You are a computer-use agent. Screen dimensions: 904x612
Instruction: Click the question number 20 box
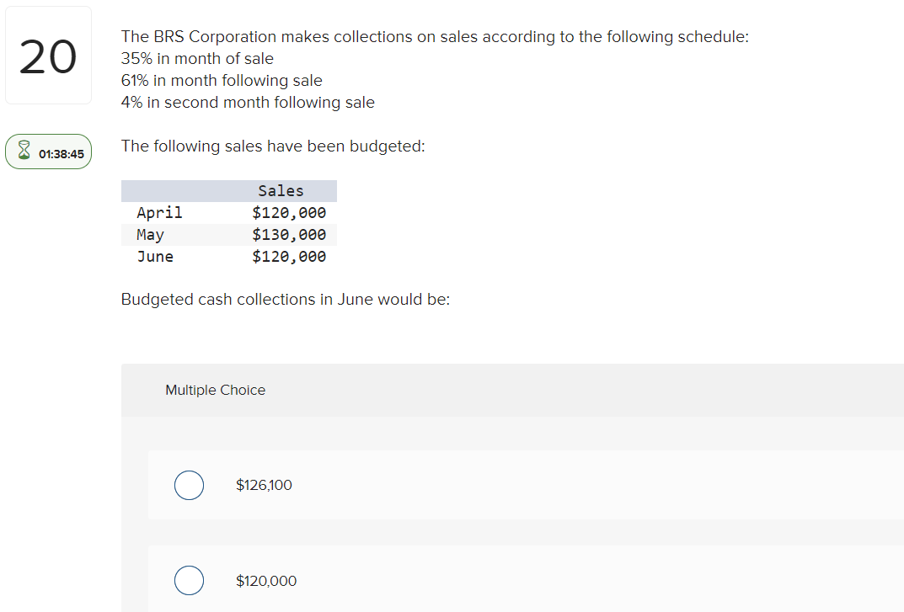click(x=48, y=56)
